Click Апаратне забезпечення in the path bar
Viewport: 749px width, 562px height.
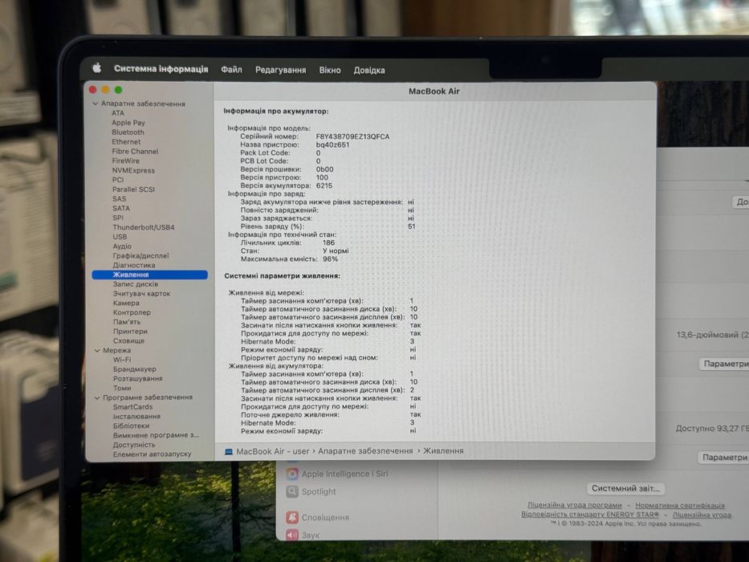coord(365,451)
